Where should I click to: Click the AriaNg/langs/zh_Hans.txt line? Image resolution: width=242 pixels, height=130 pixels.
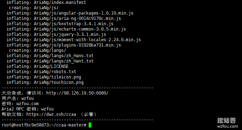(x=50, y=56)
